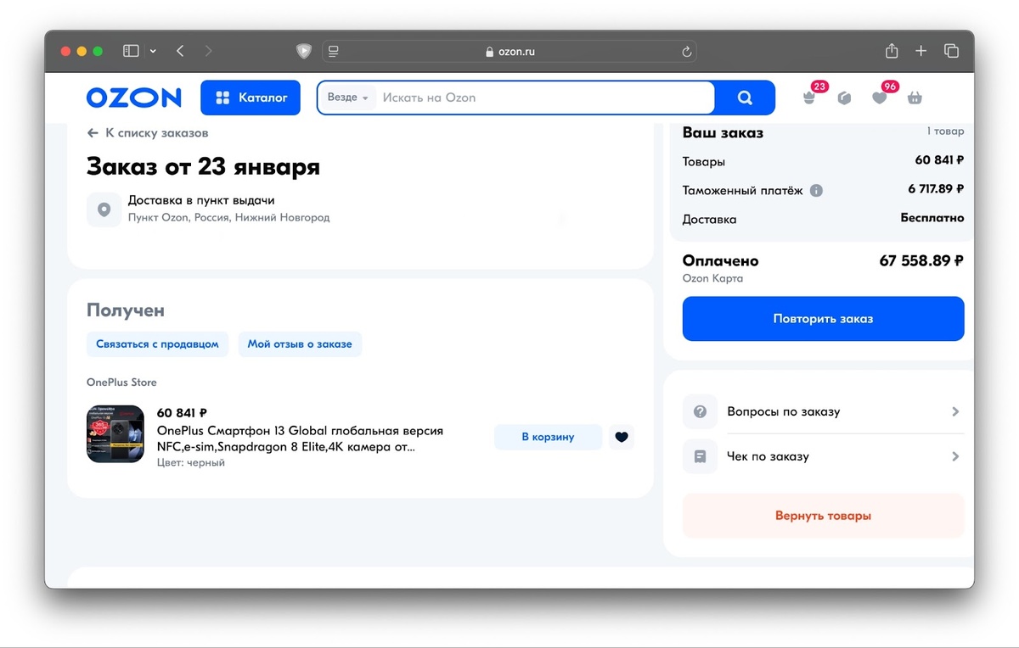Reload the page

click(x=687, y=52)
